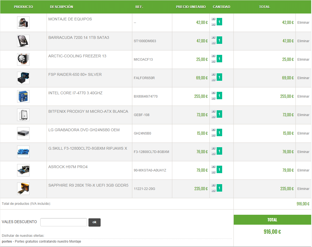Open MONTAJE DE EQUIPOS product thumbnail

click(23, 23)
